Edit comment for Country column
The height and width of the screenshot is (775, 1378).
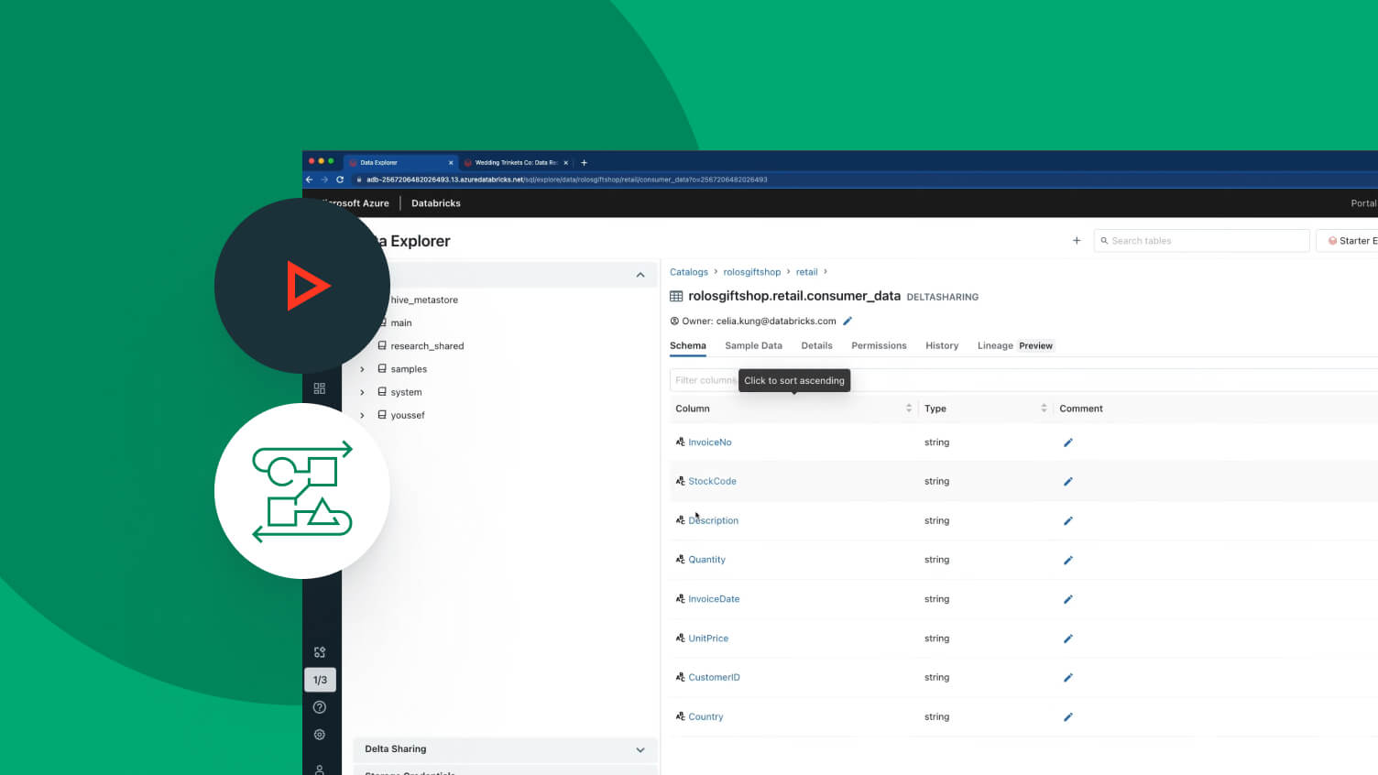coord(1067,717)
